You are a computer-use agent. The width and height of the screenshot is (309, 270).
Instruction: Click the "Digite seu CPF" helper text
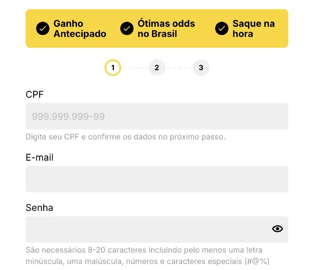125,137
